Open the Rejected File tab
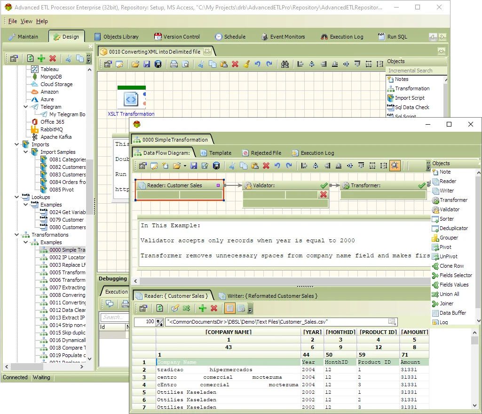This screenshot has width=482, height=414. [261, 153]
